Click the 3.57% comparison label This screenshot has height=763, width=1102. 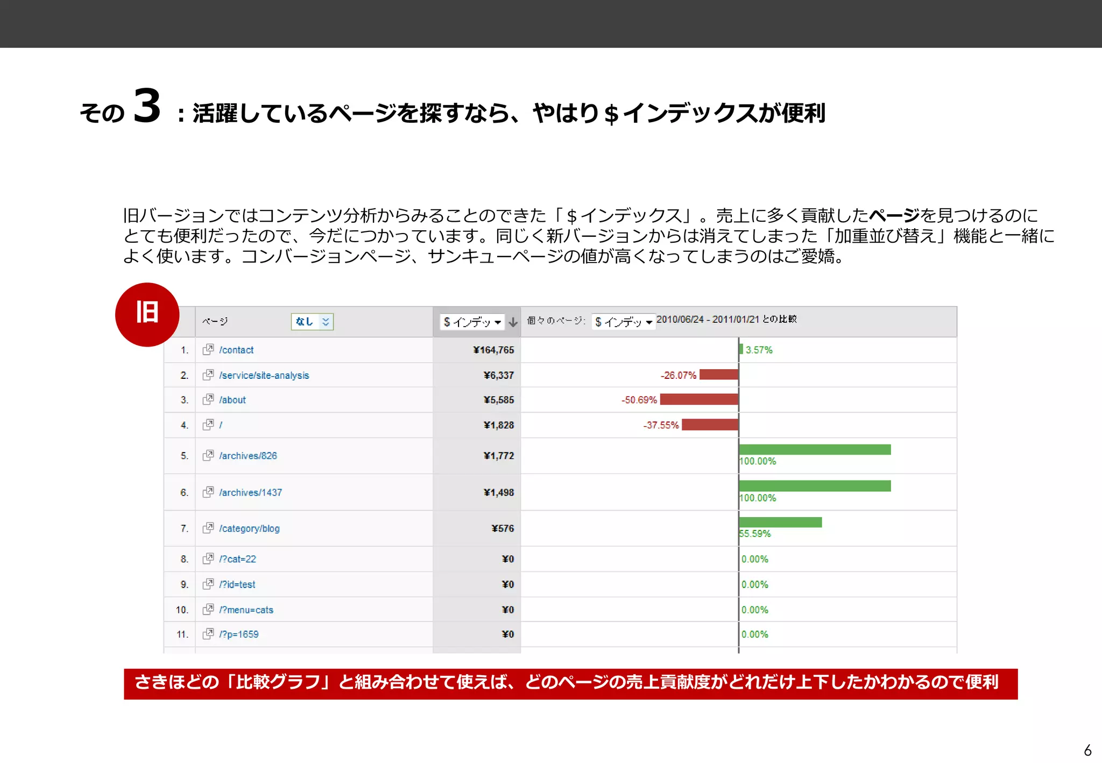(x=759, y=350)
